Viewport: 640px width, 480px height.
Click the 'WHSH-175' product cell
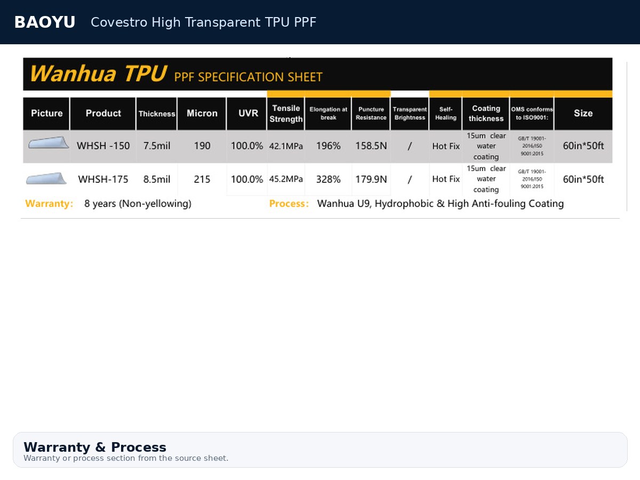[x=103, y=179]
